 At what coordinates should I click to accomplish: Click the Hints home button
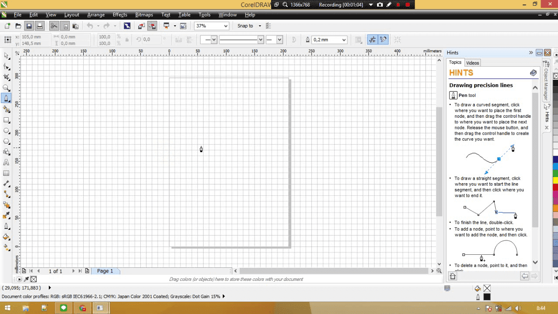(453, 276)
